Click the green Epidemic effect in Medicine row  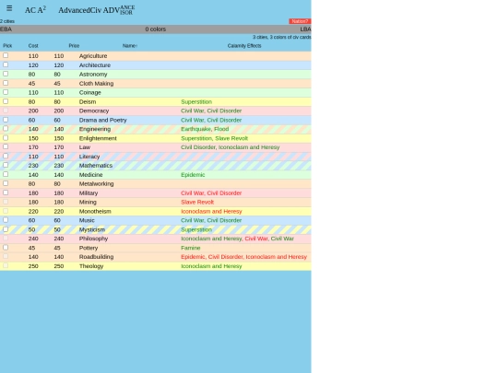point(193,175)
